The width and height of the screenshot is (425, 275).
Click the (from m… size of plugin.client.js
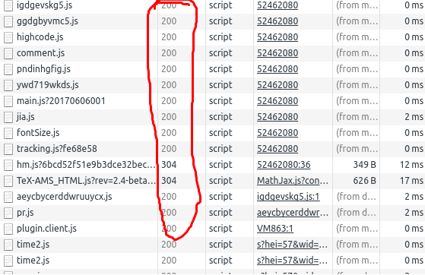357,229
